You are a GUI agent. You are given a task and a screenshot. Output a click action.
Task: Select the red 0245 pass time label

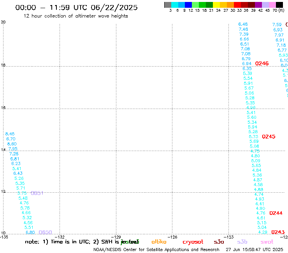tap(269, 137)
